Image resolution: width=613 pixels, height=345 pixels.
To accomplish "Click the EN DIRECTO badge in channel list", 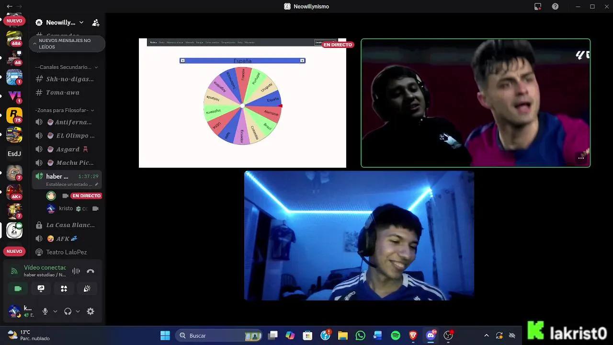I will coord(86,196).
